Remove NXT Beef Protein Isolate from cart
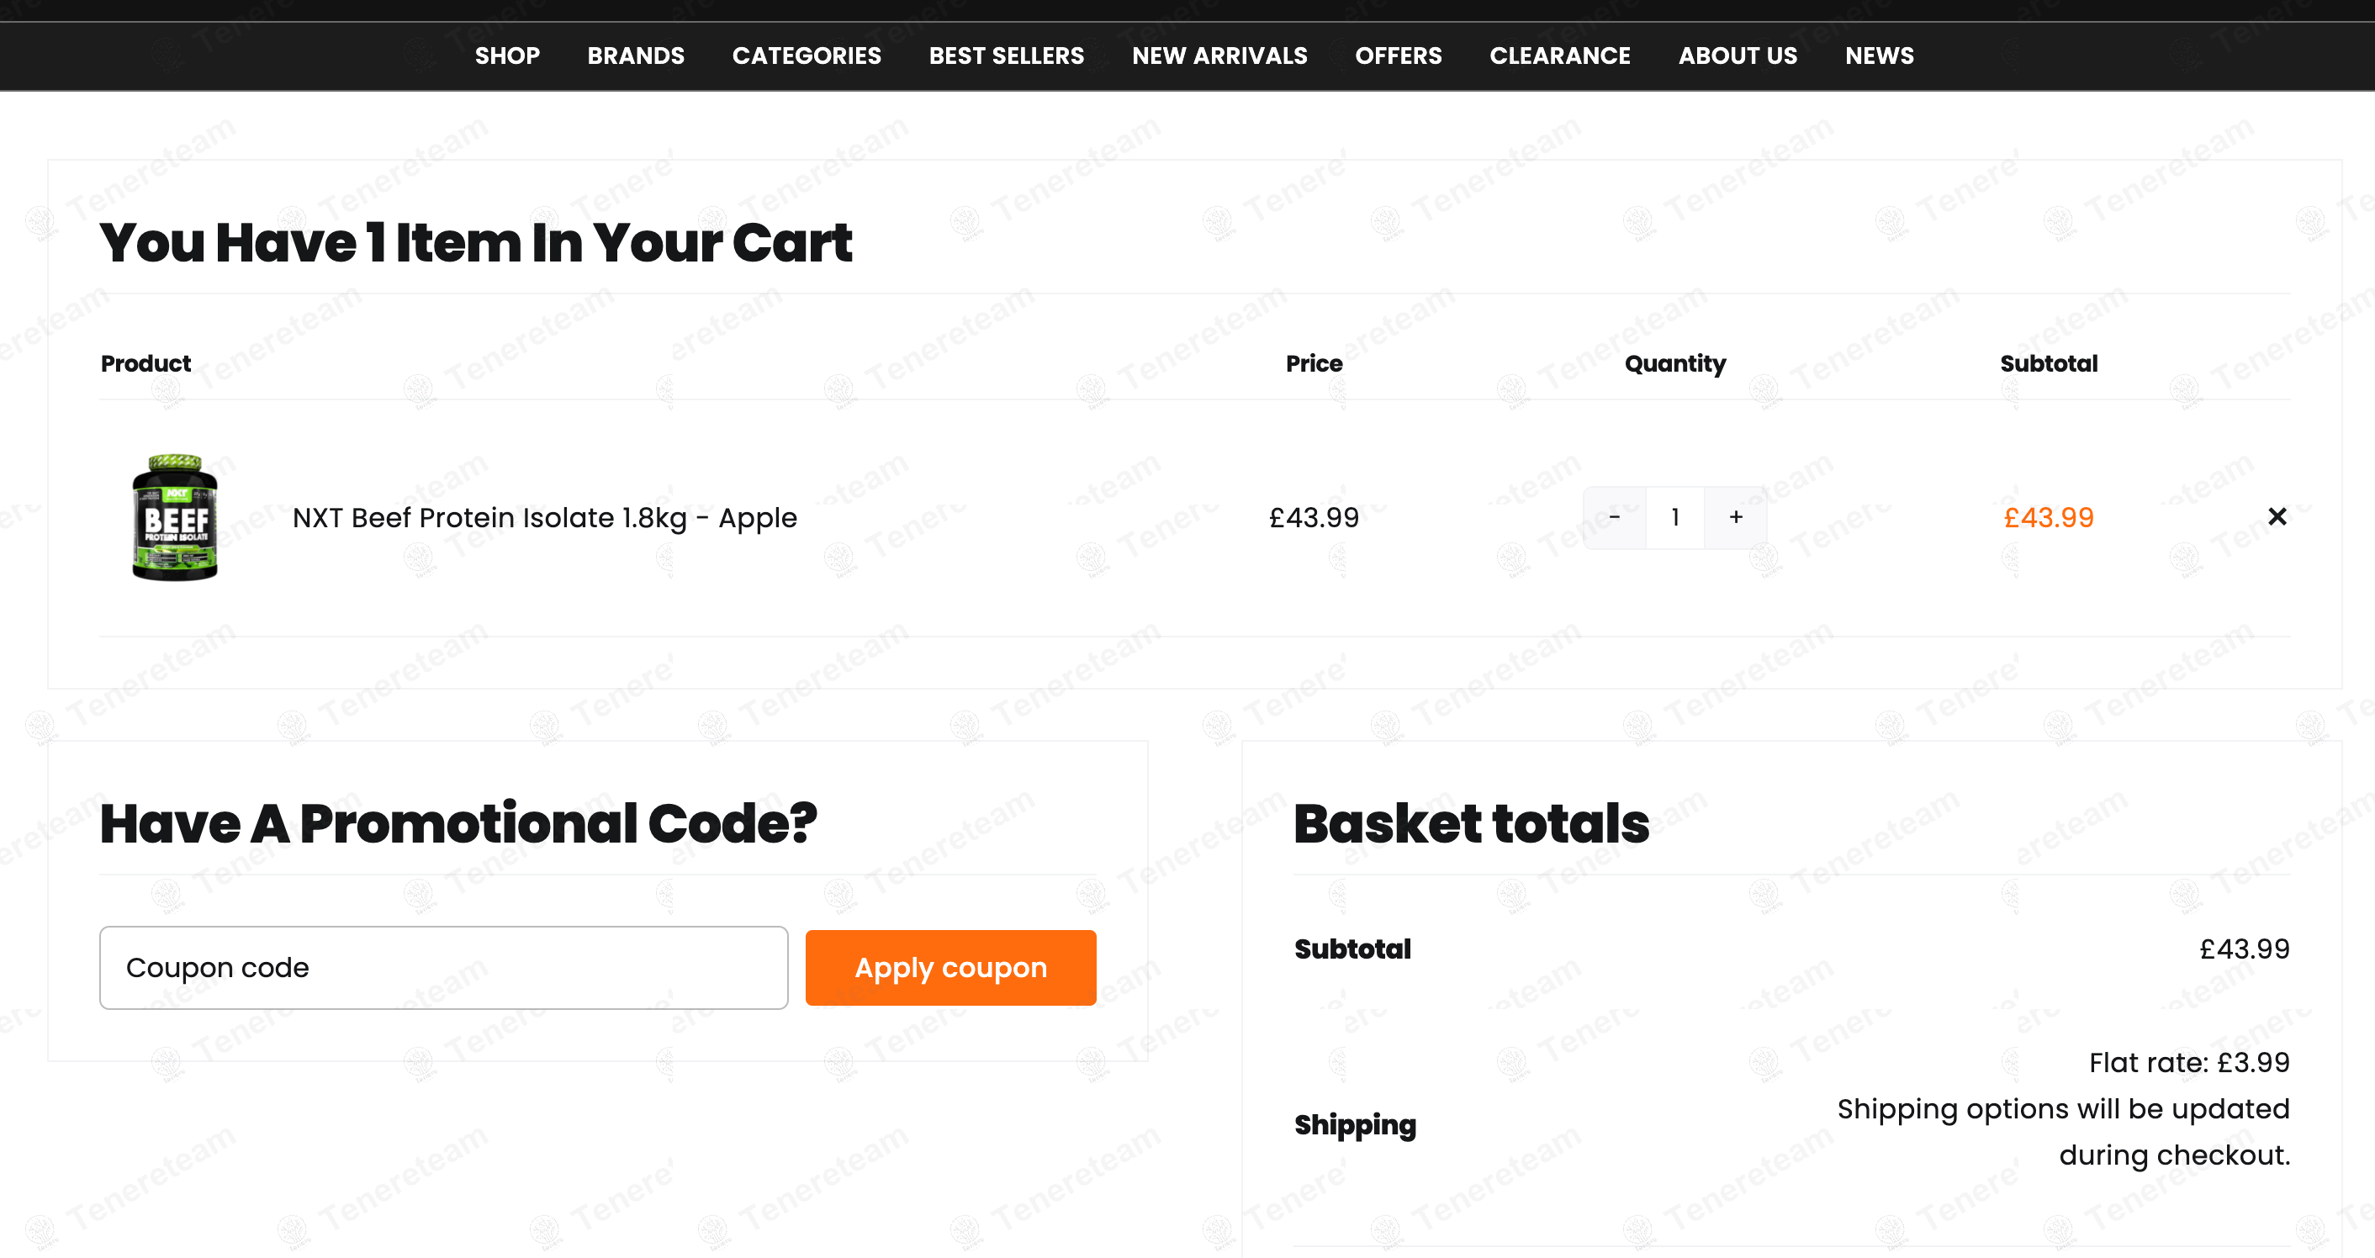 pyautogui.click(x=2277, y=517)
